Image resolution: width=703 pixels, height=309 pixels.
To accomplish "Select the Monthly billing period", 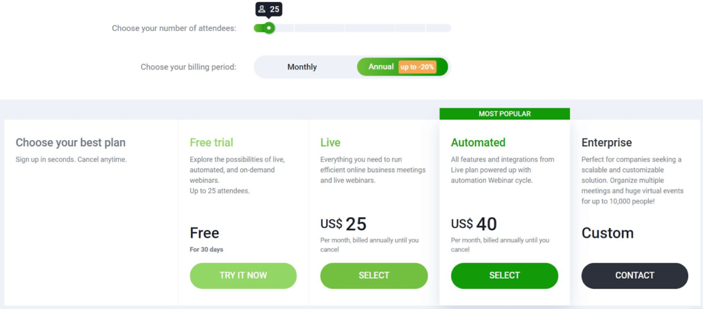I will pos(302,67).
